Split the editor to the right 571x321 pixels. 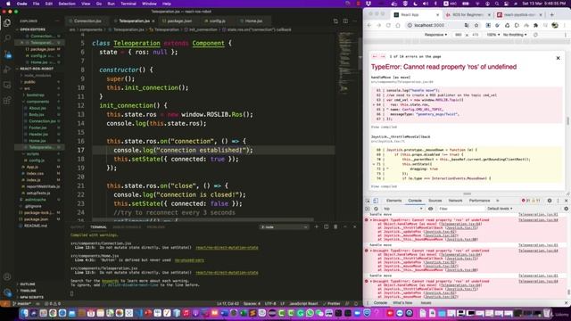[x=345, y=21]
